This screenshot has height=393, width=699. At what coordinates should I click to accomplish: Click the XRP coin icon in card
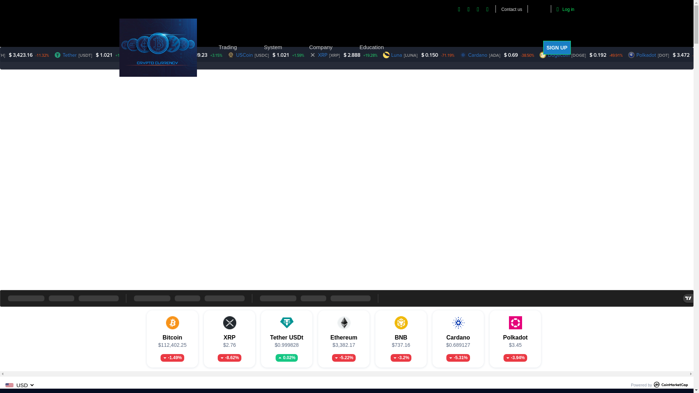(229, 323)
